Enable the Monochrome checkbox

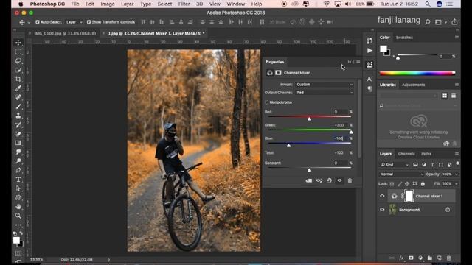pos(266,102)
